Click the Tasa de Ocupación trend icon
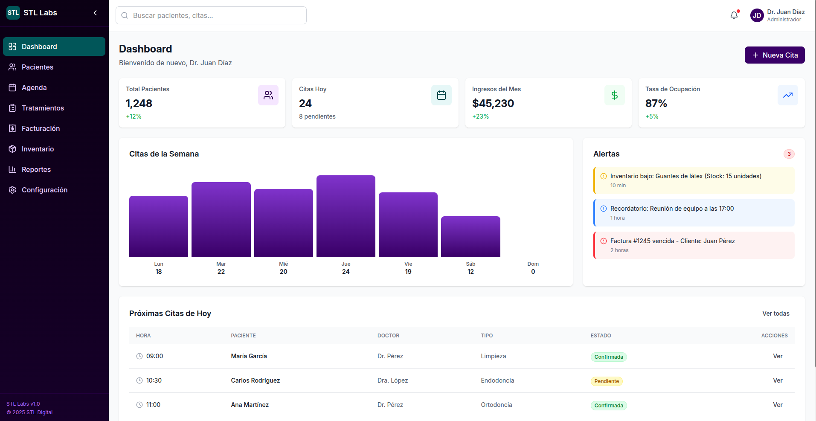 pyautogui.click(x=787, y=95)
